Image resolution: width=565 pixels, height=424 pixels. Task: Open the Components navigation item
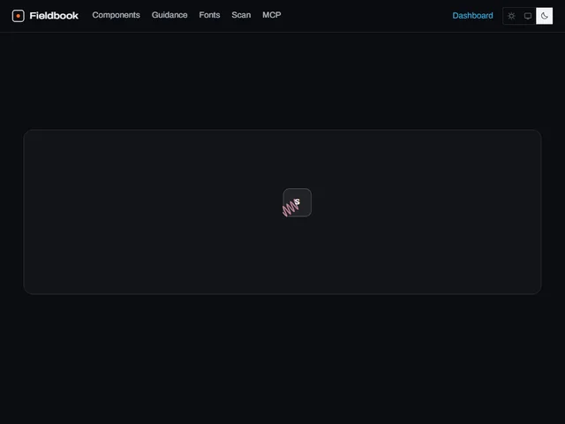pyautogui.click(x=116, y=15)
